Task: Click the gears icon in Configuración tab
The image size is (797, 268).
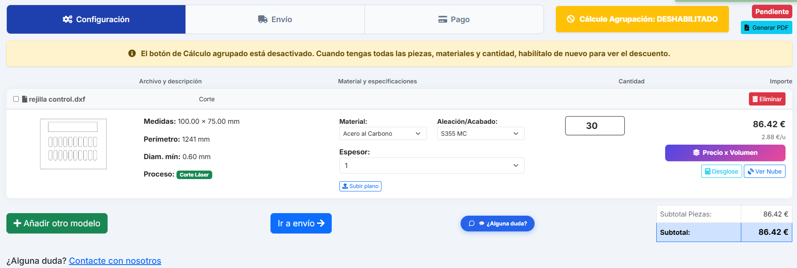Action: pyautogui.click(x=68, y=19)
